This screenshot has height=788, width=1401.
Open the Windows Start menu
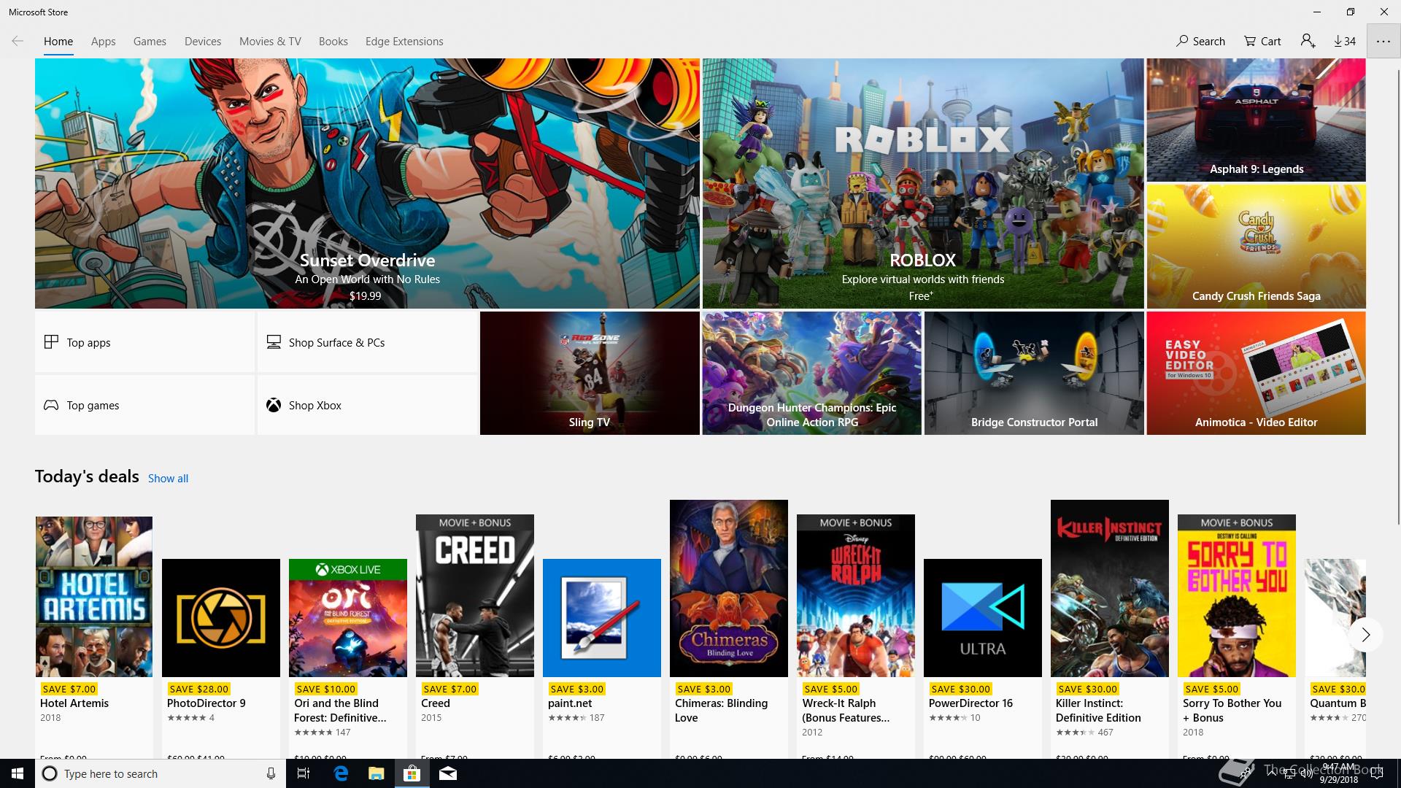click(18, 773)
